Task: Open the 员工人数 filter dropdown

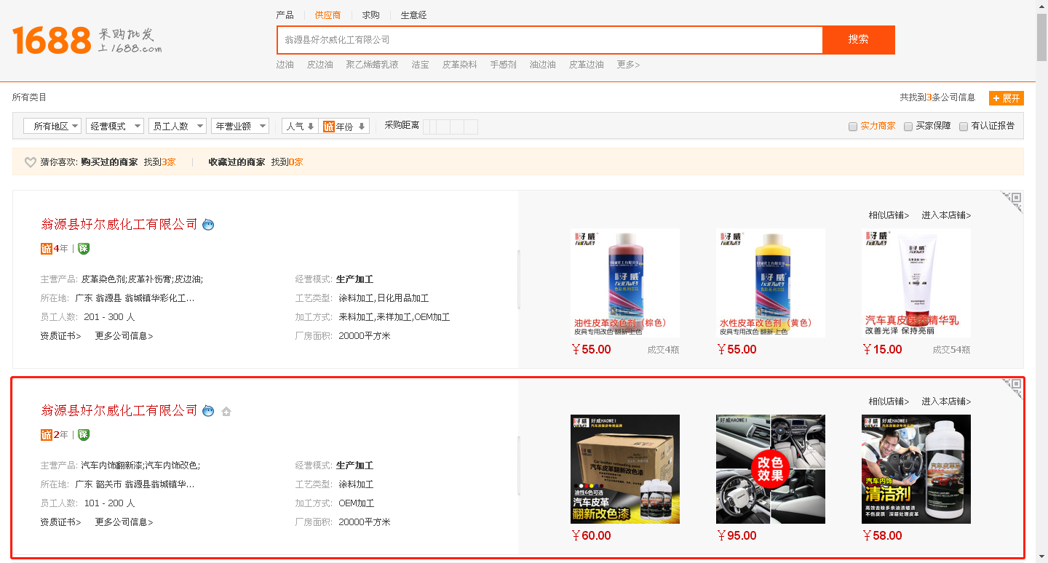Action: coord(177,127)
